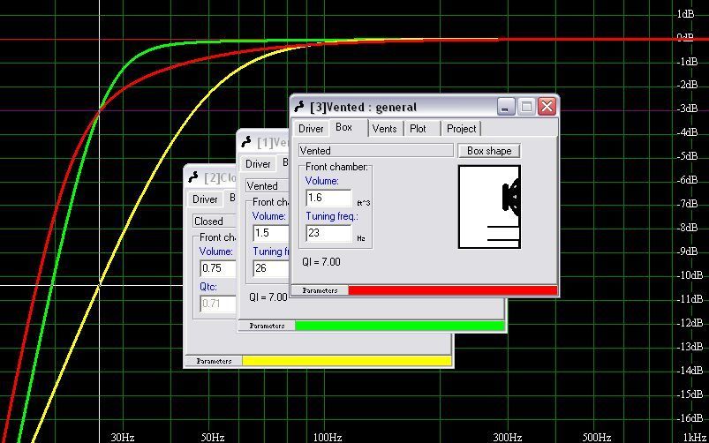The width and height of the screenshot is (709, 443).
Task: Click the Ql = 7.00 text in [1] window
Action: pyautogui.click(x=268, y=297)
